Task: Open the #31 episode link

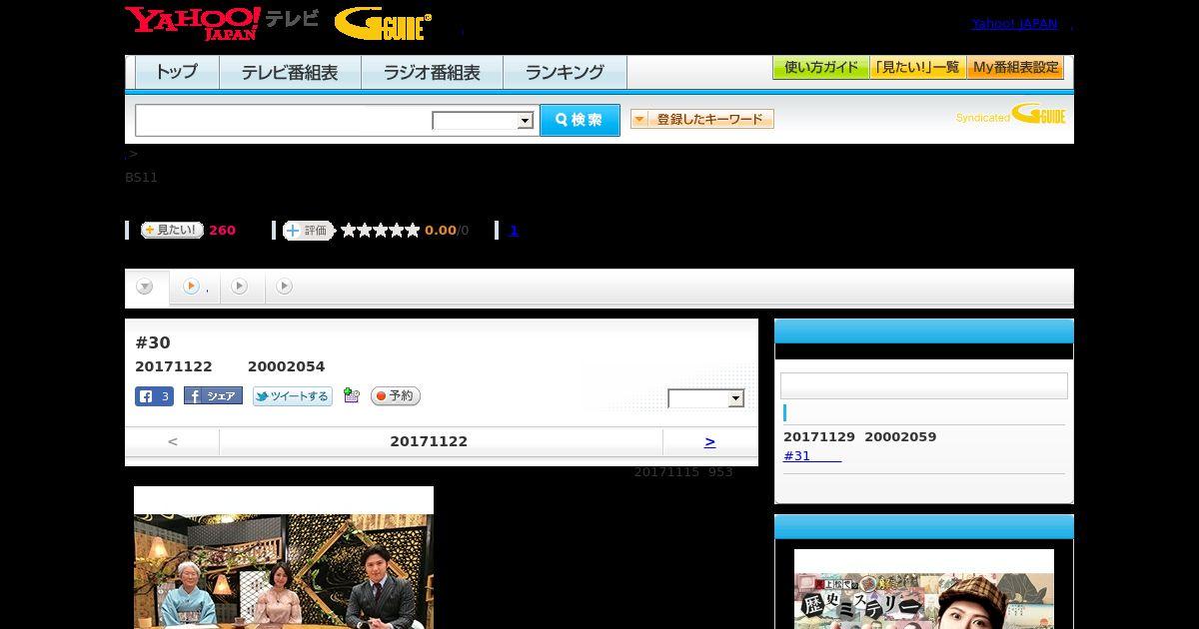Action: [x=811, y=456]
